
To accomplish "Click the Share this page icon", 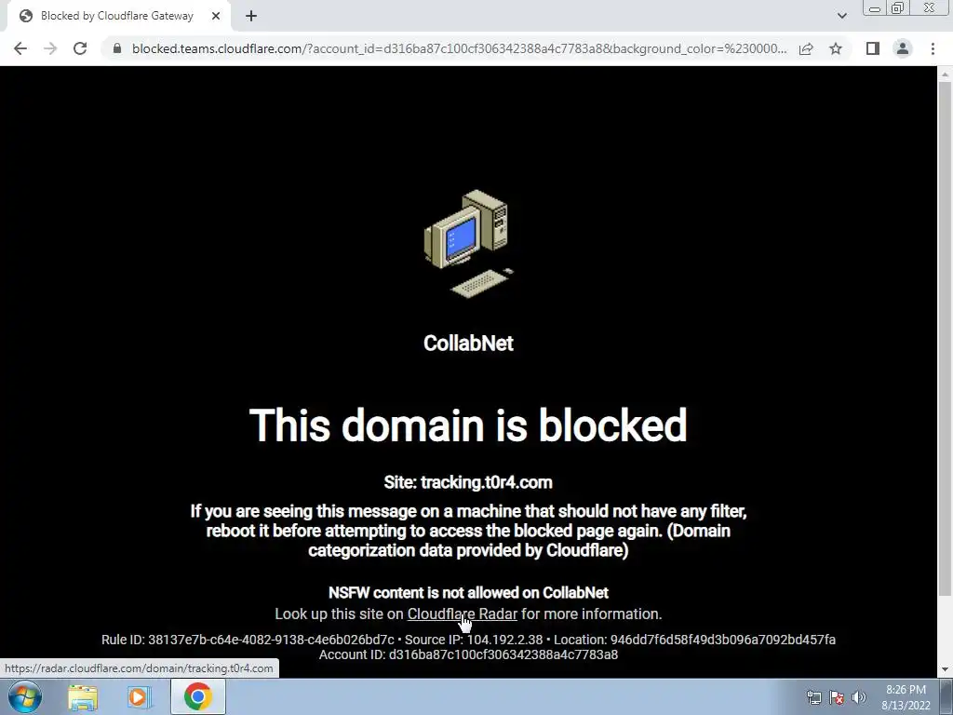I will click(806, 48).
